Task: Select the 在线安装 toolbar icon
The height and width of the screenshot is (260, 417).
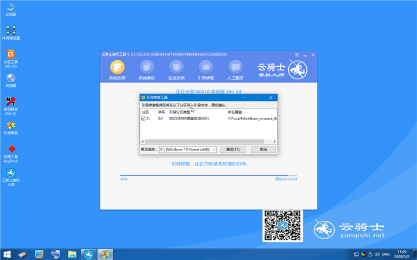Action: 176,70
